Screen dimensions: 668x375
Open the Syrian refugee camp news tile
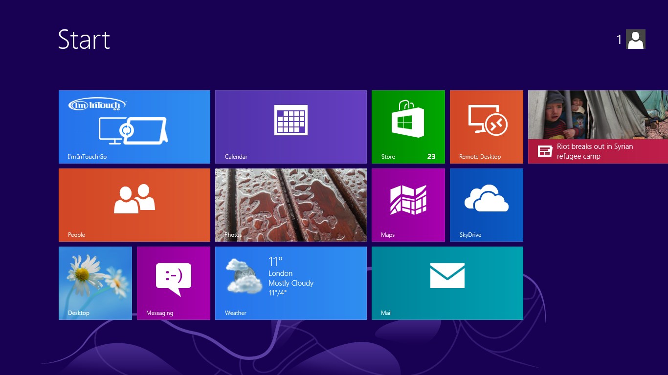[x=598, y=127]
